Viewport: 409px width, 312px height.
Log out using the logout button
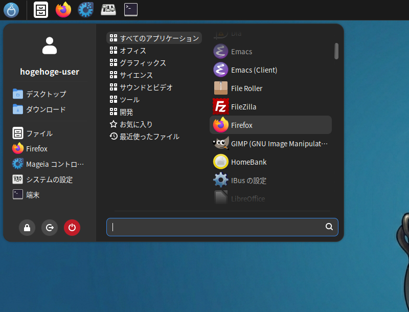pos(50,228)
